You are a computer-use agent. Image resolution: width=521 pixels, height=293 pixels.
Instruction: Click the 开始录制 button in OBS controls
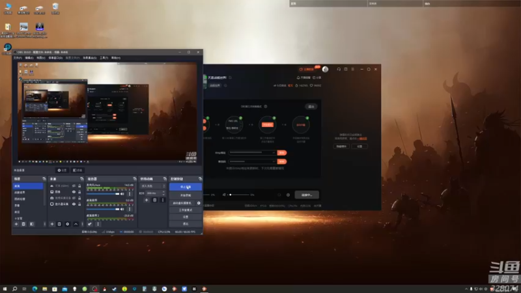pos(186,195)
